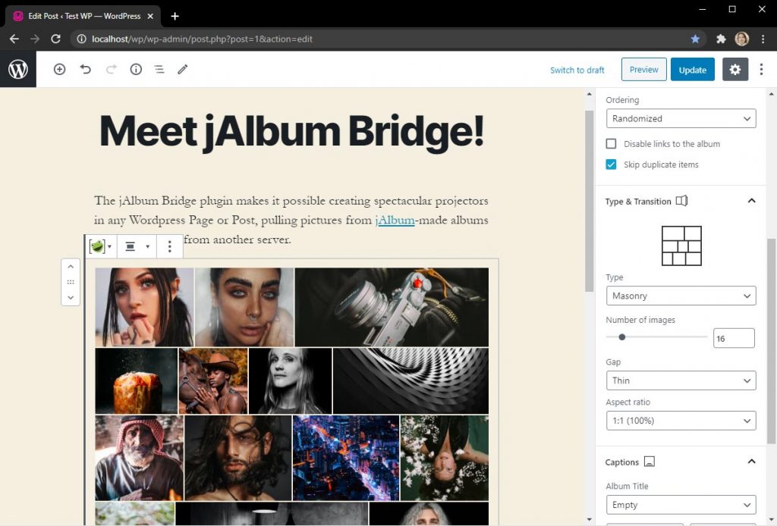The height and width of the screenshot is (526, 777).
Task: Click the Type & Transition book icon
Action: coord(682,201)
